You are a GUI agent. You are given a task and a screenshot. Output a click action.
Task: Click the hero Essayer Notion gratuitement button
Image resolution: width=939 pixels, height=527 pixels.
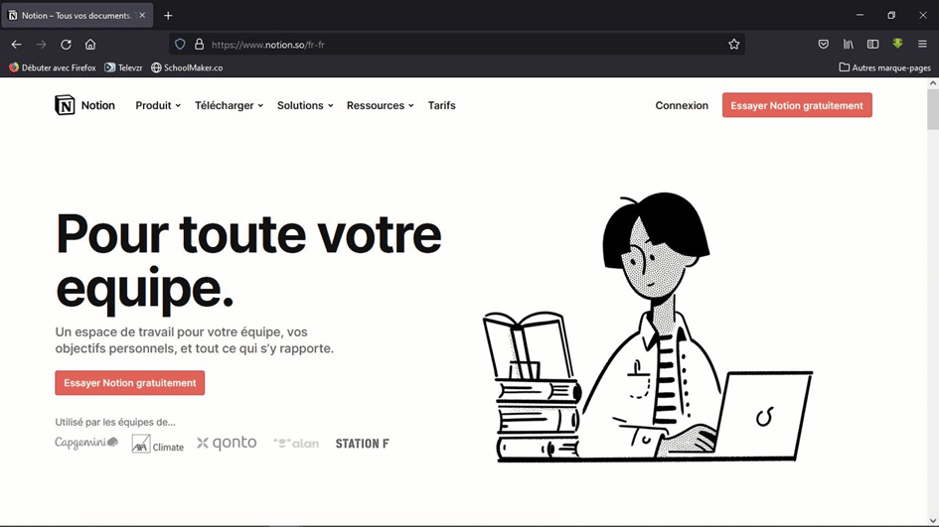(x=129, y=383)
